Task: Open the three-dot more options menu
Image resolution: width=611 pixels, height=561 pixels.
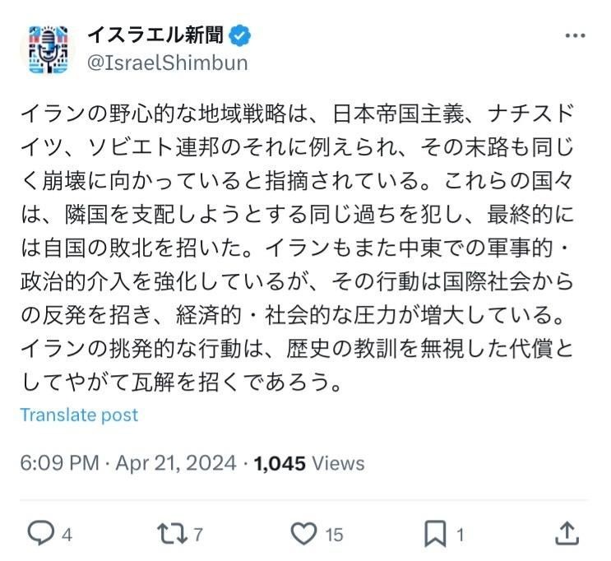Action: (575, 37)
